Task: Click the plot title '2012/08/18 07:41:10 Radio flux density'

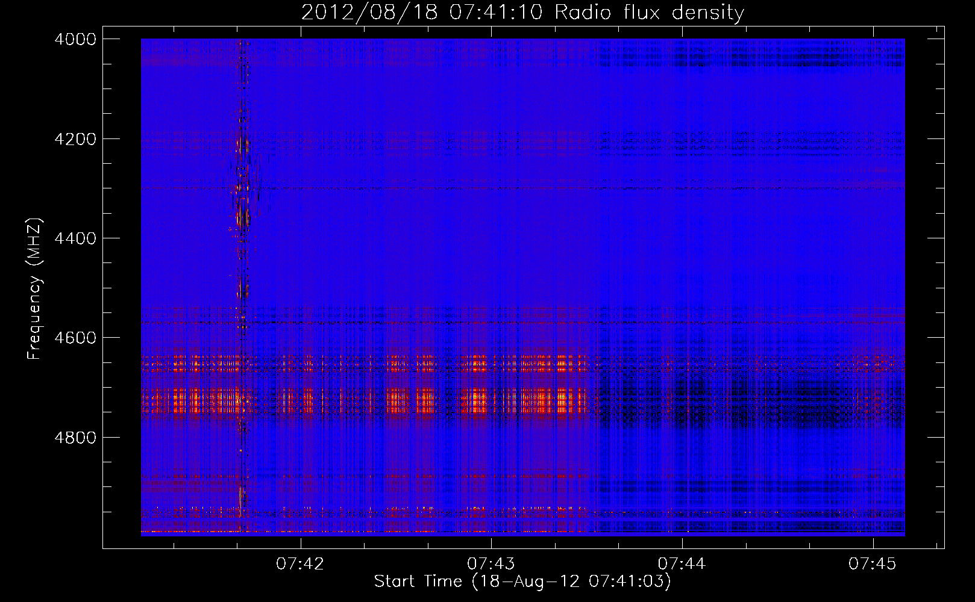Action: 522,13
